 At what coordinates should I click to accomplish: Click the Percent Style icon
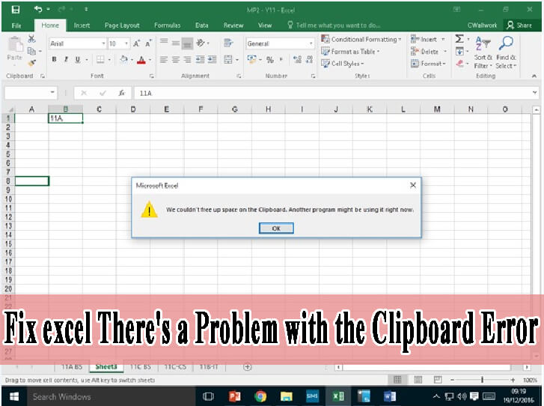coord(270,60)
